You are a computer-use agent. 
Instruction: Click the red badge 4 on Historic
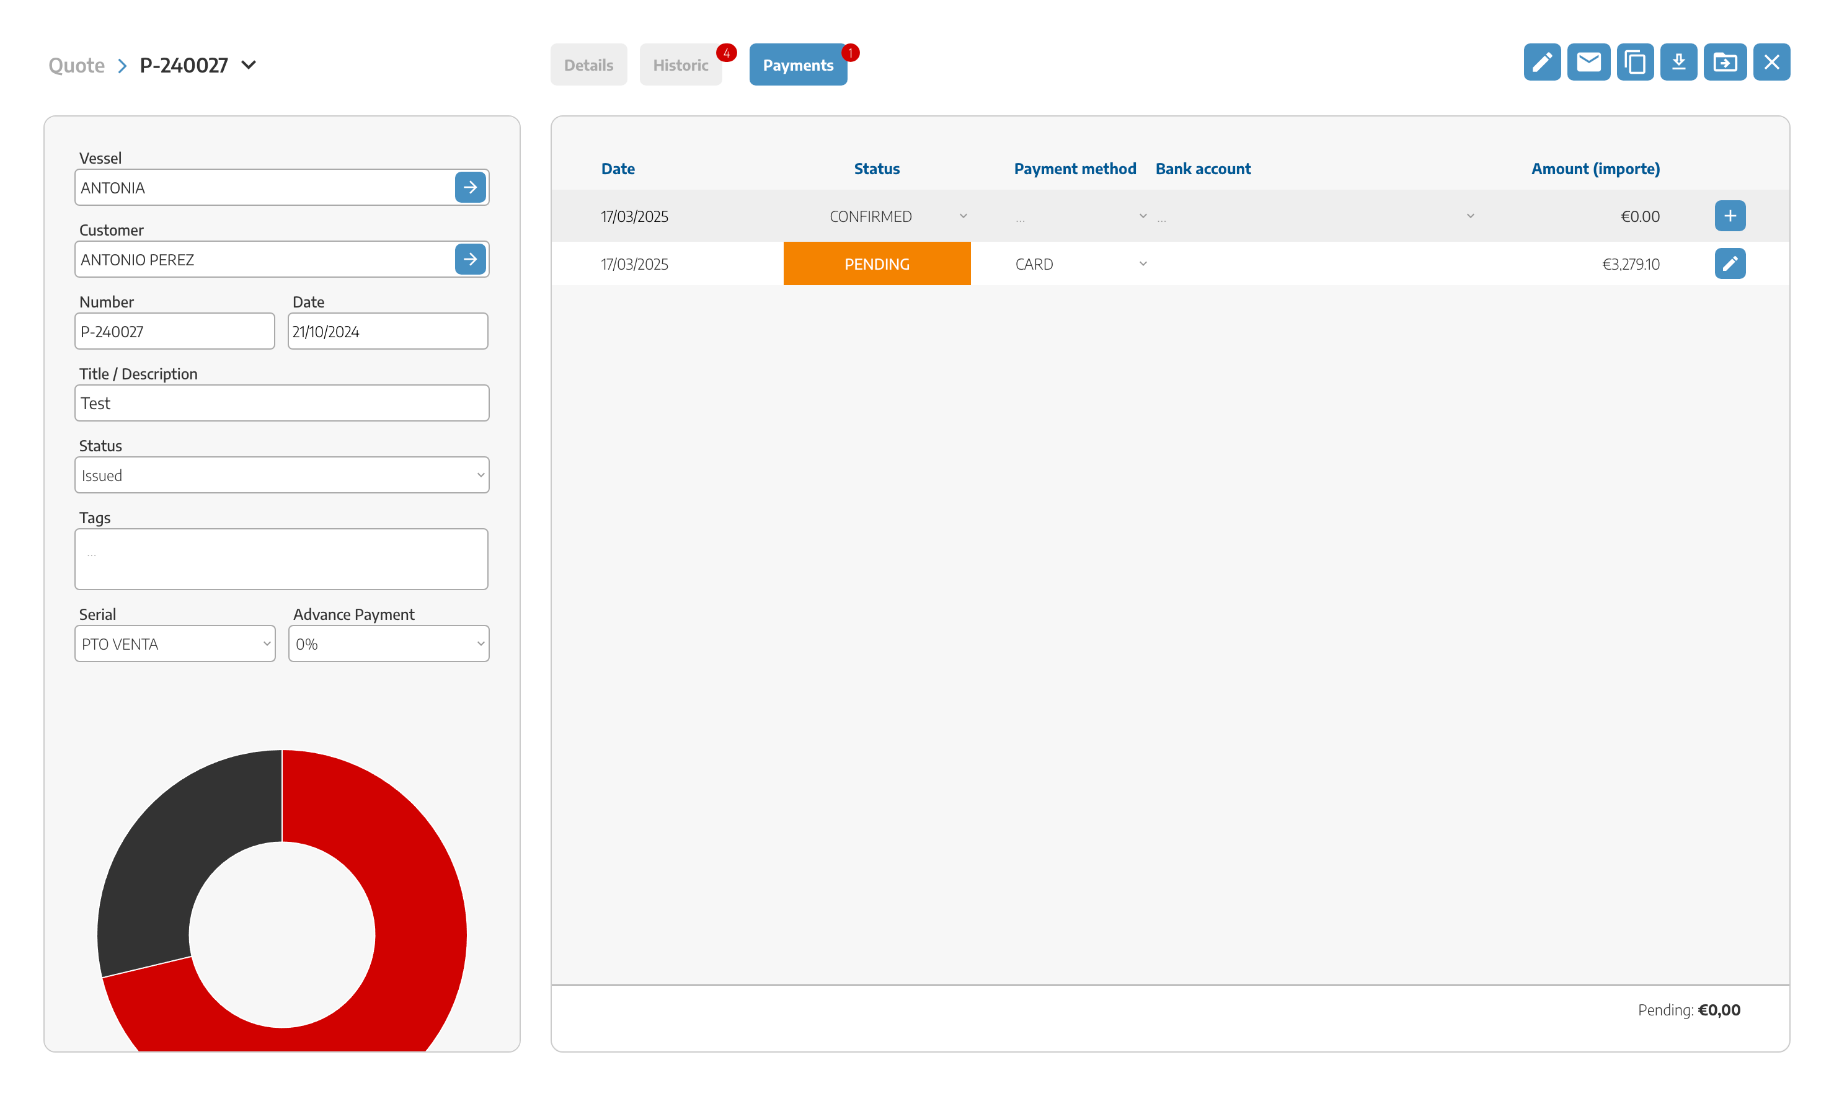pos(726,53)
